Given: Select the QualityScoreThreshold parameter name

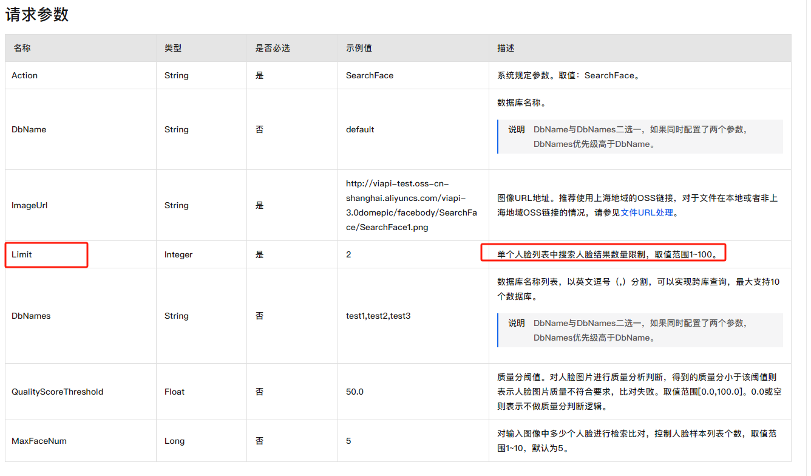Looking at the screenshot, I should pyautogui.click(x=58, y=392).
